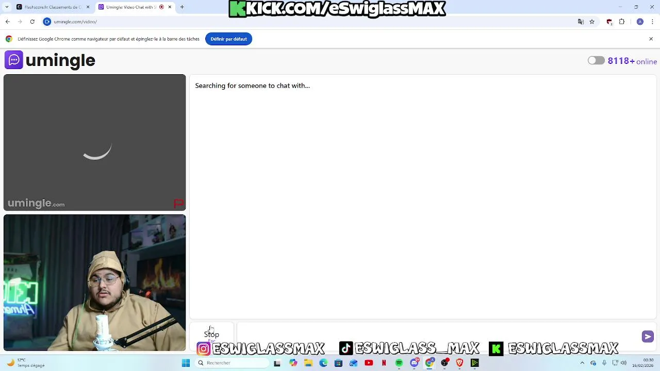Click the translate page icon
This screenshot has height=371, width=660.
pyautogui.click(x=581, y=22)
